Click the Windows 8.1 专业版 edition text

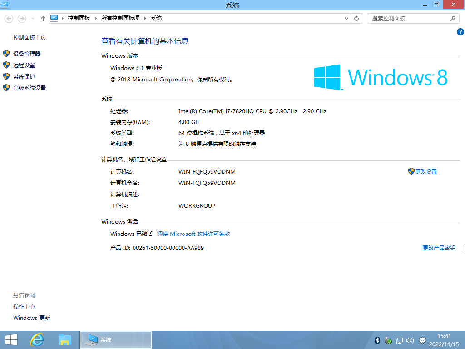[x=136, y=68]
